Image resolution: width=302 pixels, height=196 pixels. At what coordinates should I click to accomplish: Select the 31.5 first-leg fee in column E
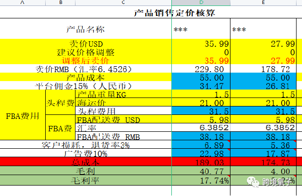coord(263,110)
